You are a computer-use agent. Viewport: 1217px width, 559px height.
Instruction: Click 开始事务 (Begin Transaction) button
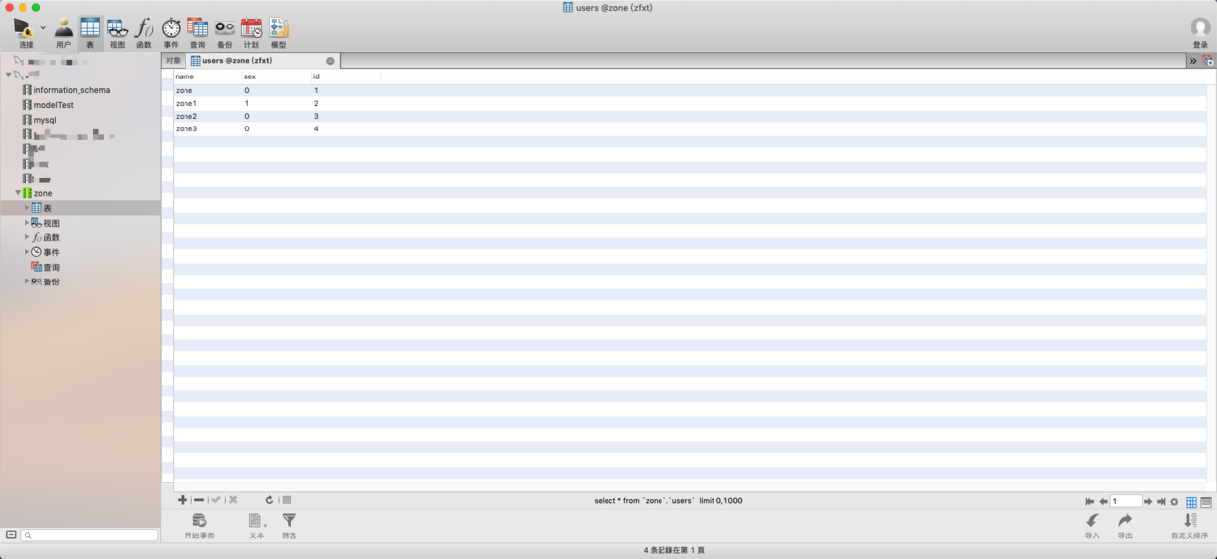(x=199, y=526)
